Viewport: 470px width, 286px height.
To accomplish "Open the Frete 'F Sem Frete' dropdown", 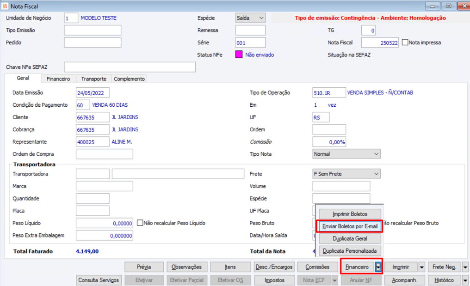I will [x=346, y=174].
